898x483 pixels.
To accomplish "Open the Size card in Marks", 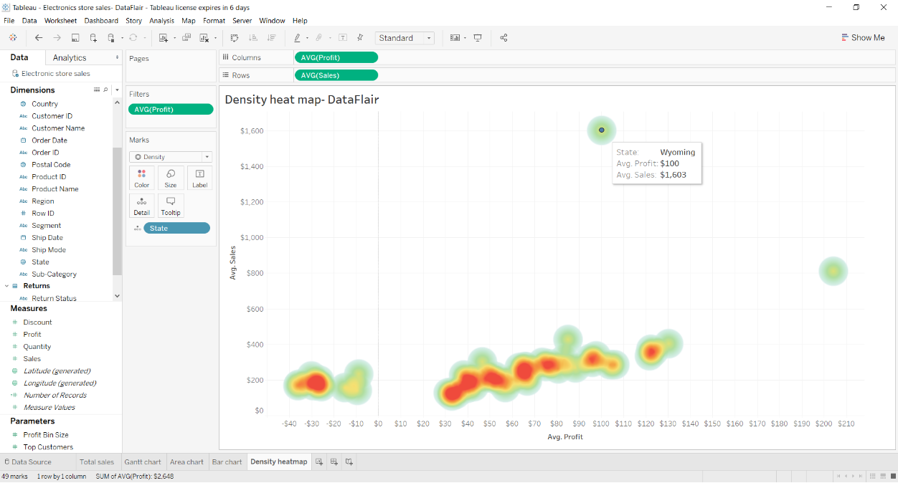I will (171, 178).
